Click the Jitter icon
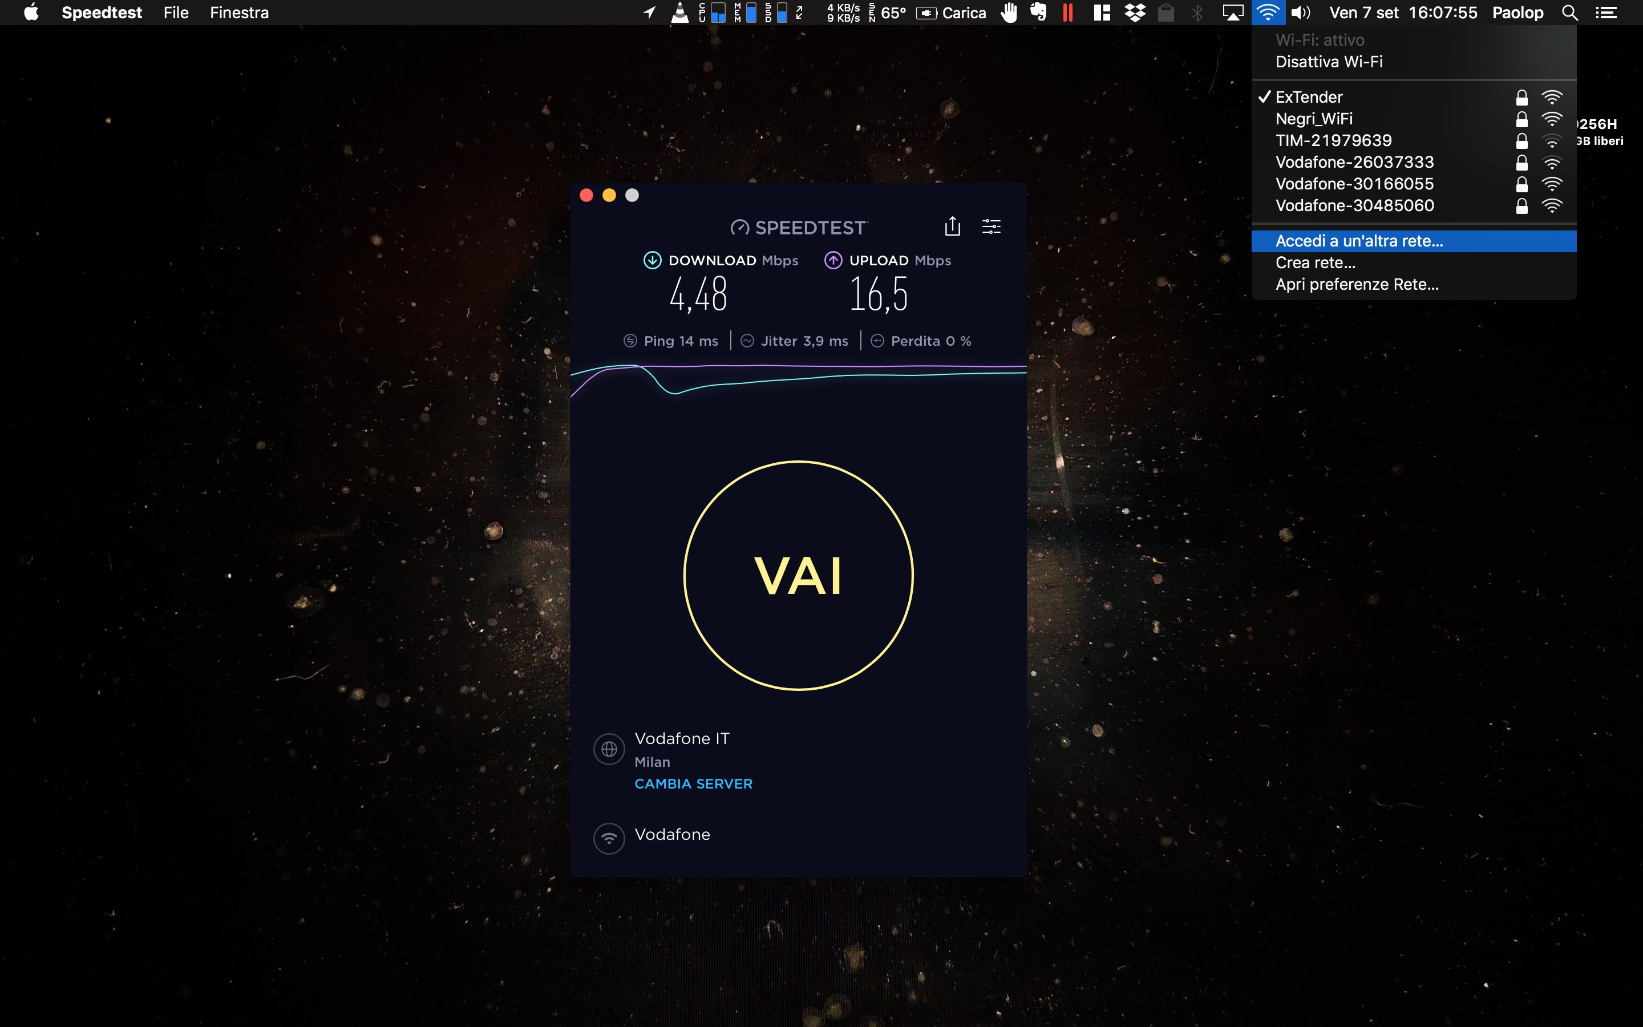Image resolution: width=1643 pixels, height=1027 pixels. (747, 341)
